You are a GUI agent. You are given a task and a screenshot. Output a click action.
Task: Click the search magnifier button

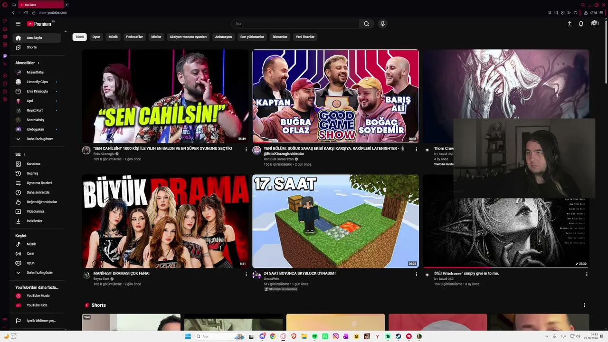[x=366, y=24]
